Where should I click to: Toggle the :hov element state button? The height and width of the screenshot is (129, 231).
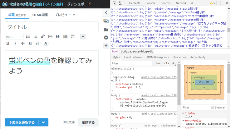157,63
